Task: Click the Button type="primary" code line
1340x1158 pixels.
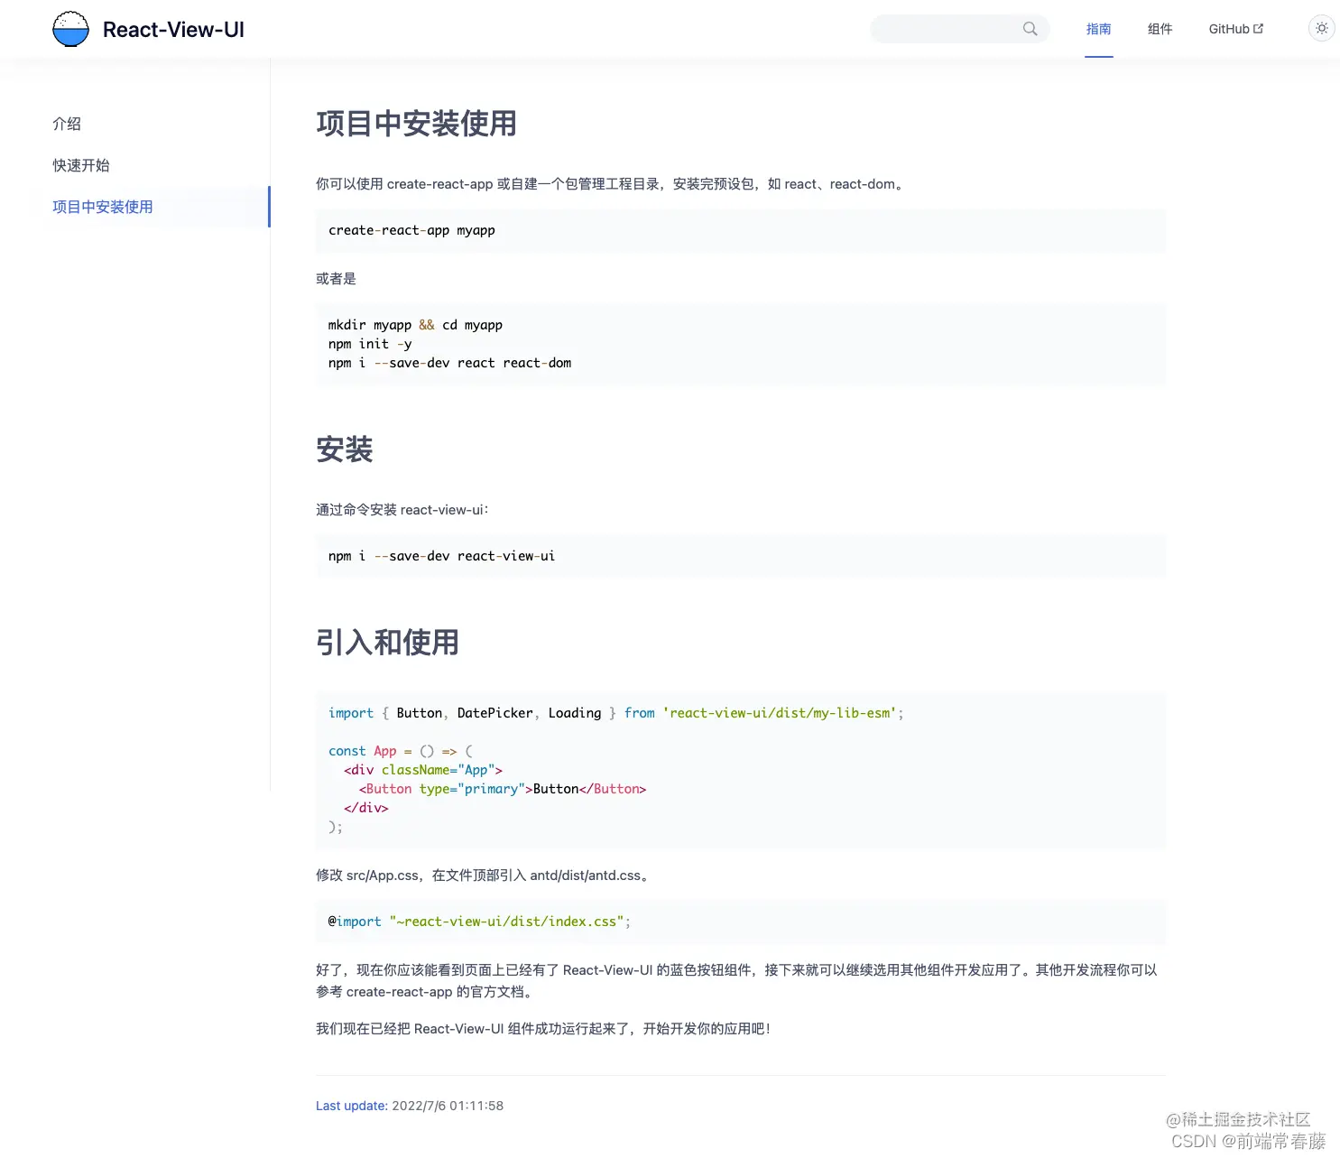Action: [x=503, y=789]
